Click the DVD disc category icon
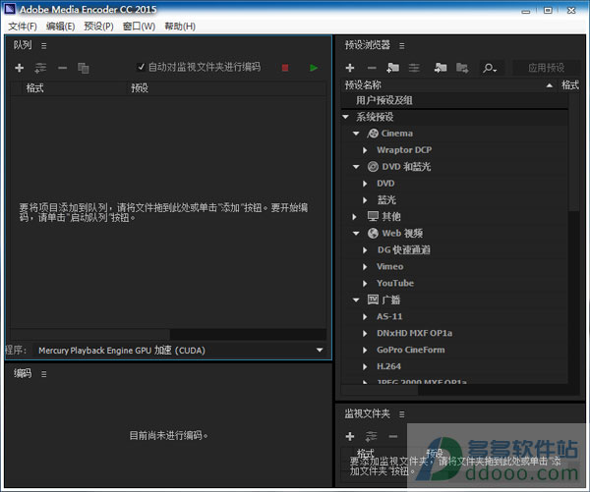 pyautogui.click(x=373, y=167)
